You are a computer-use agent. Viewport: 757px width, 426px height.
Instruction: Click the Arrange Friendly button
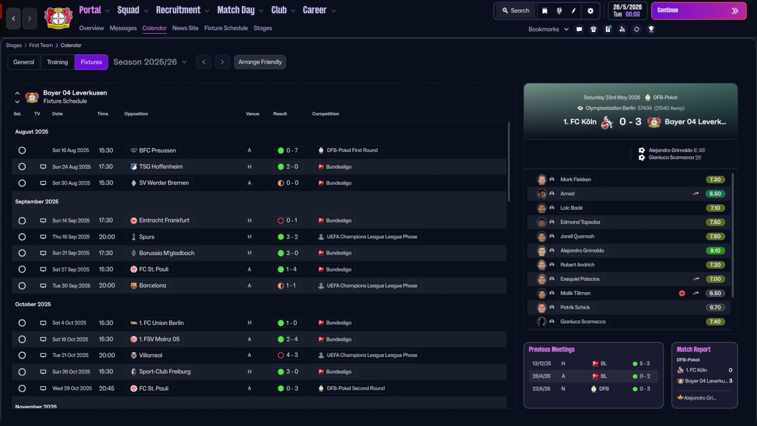pyautogui.click(x=260, y=62)
